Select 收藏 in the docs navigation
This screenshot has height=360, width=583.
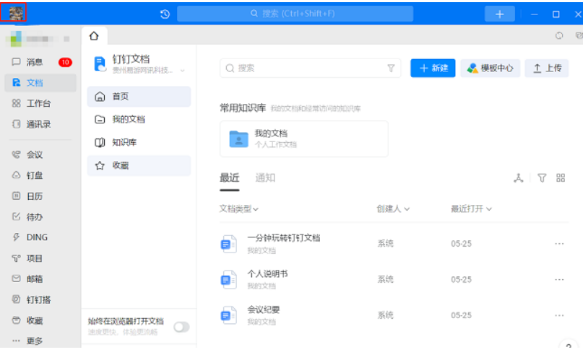pos(139,165)
